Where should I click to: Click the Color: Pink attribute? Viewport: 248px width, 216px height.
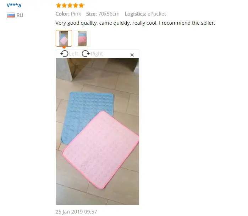[68, 14]
